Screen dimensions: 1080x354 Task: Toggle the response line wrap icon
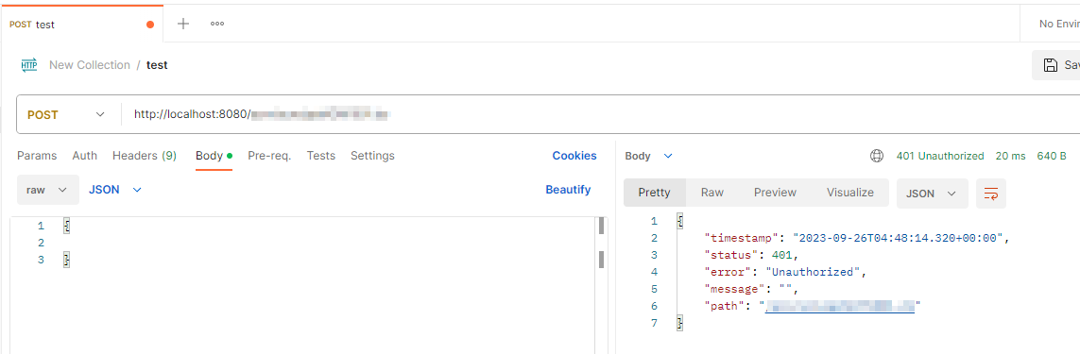click(x=991, y=194)
